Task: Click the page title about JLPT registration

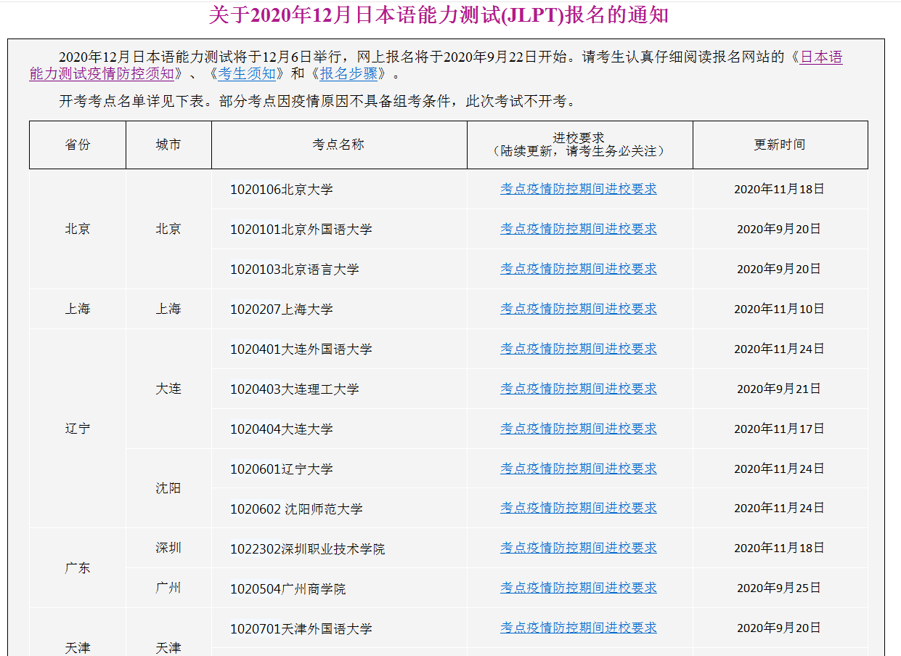Action: tap(439, 15)
